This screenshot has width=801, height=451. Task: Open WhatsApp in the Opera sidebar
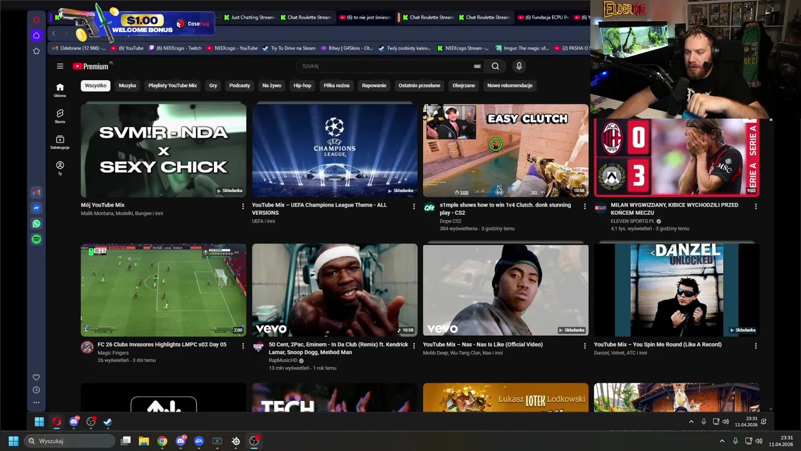click(36, 224)
